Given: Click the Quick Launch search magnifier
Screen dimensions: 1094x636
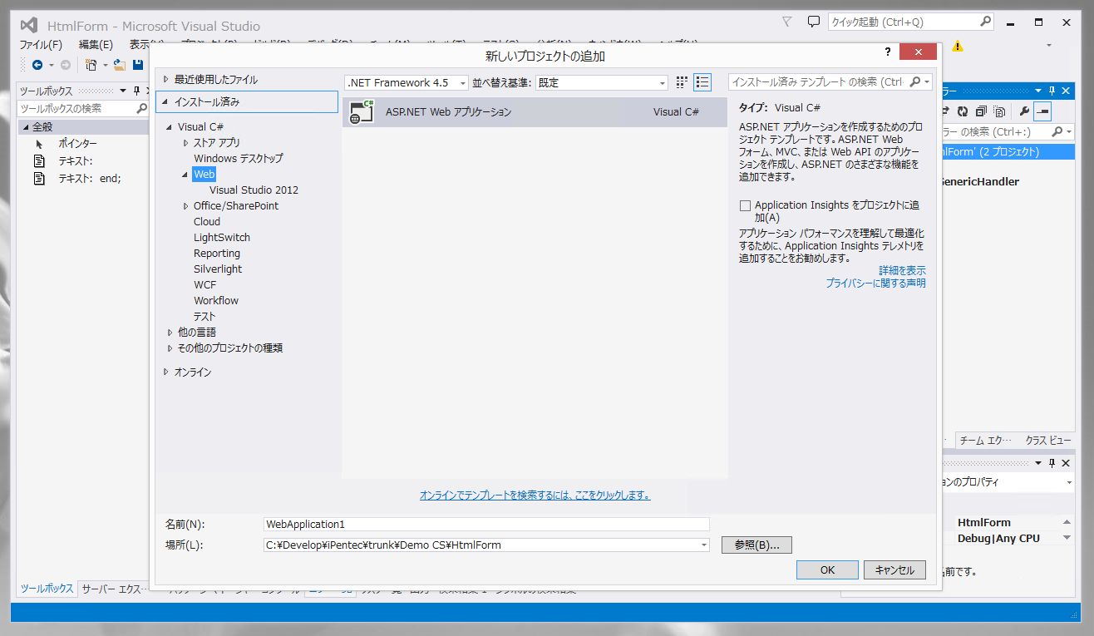Looking at the screenshot, I should pyautogui.click(x=984, y=22).
